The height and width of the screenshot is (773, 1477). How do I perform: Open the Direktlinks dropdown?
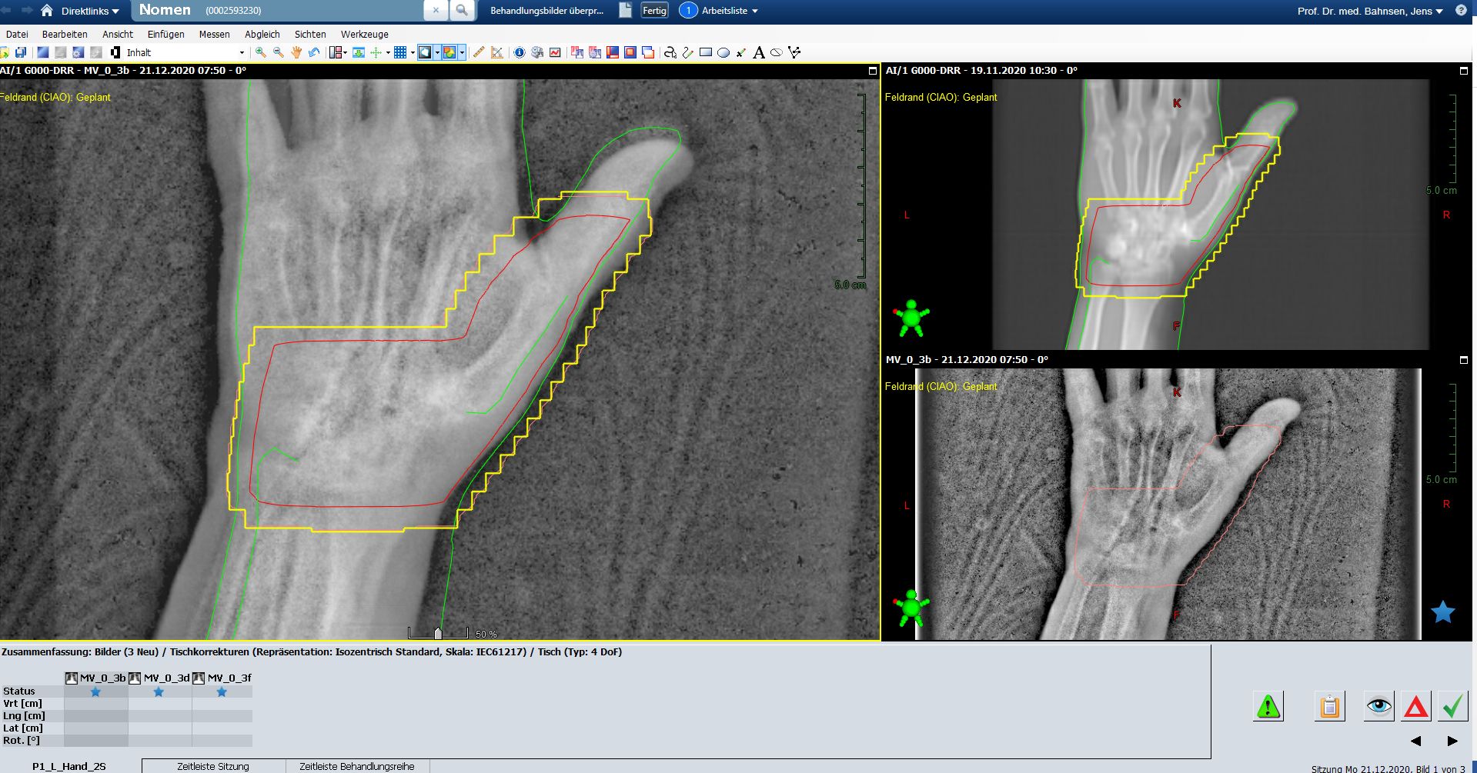click(90, 11)
